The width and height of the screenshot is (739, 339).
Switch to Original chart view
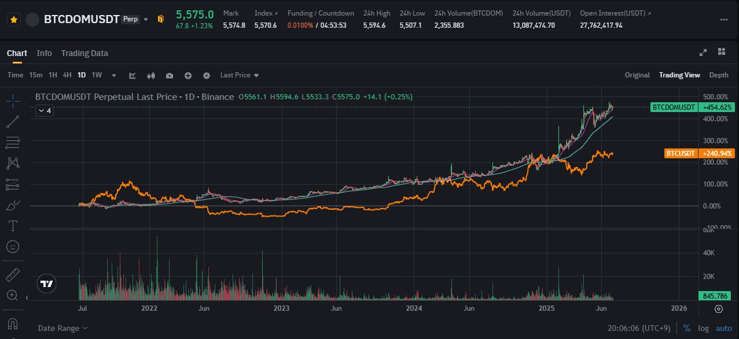tap(637, 75)
